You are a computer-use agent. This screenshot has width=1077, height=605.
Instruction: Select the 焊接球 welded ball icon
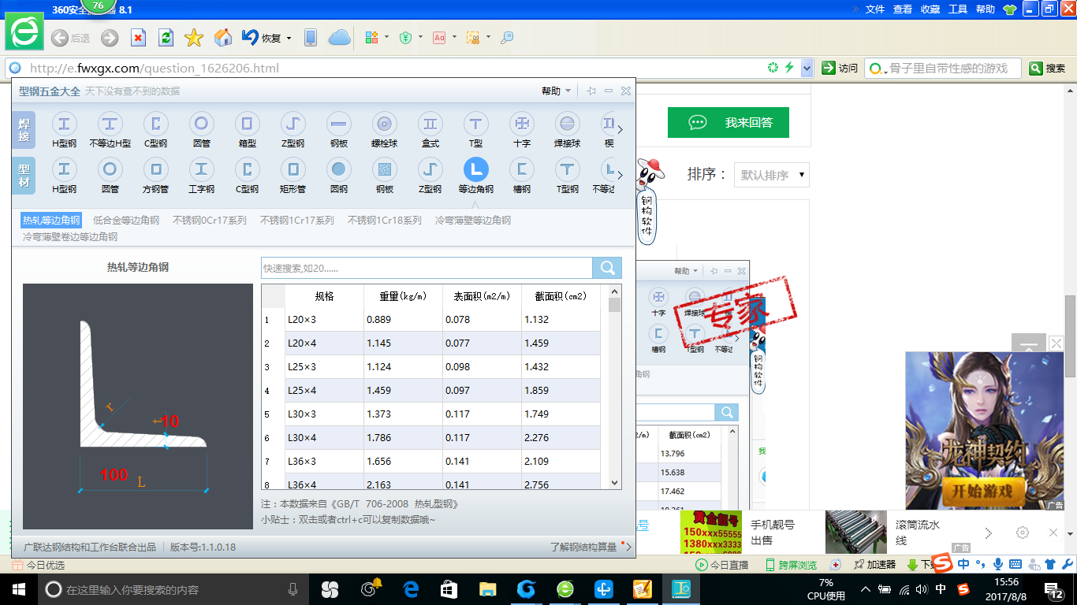pyautogui.click(x=567, y=124)
